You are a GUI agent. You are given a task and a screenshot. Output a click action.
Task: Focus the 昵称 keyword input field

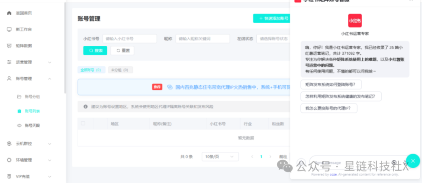coord(203,39)
